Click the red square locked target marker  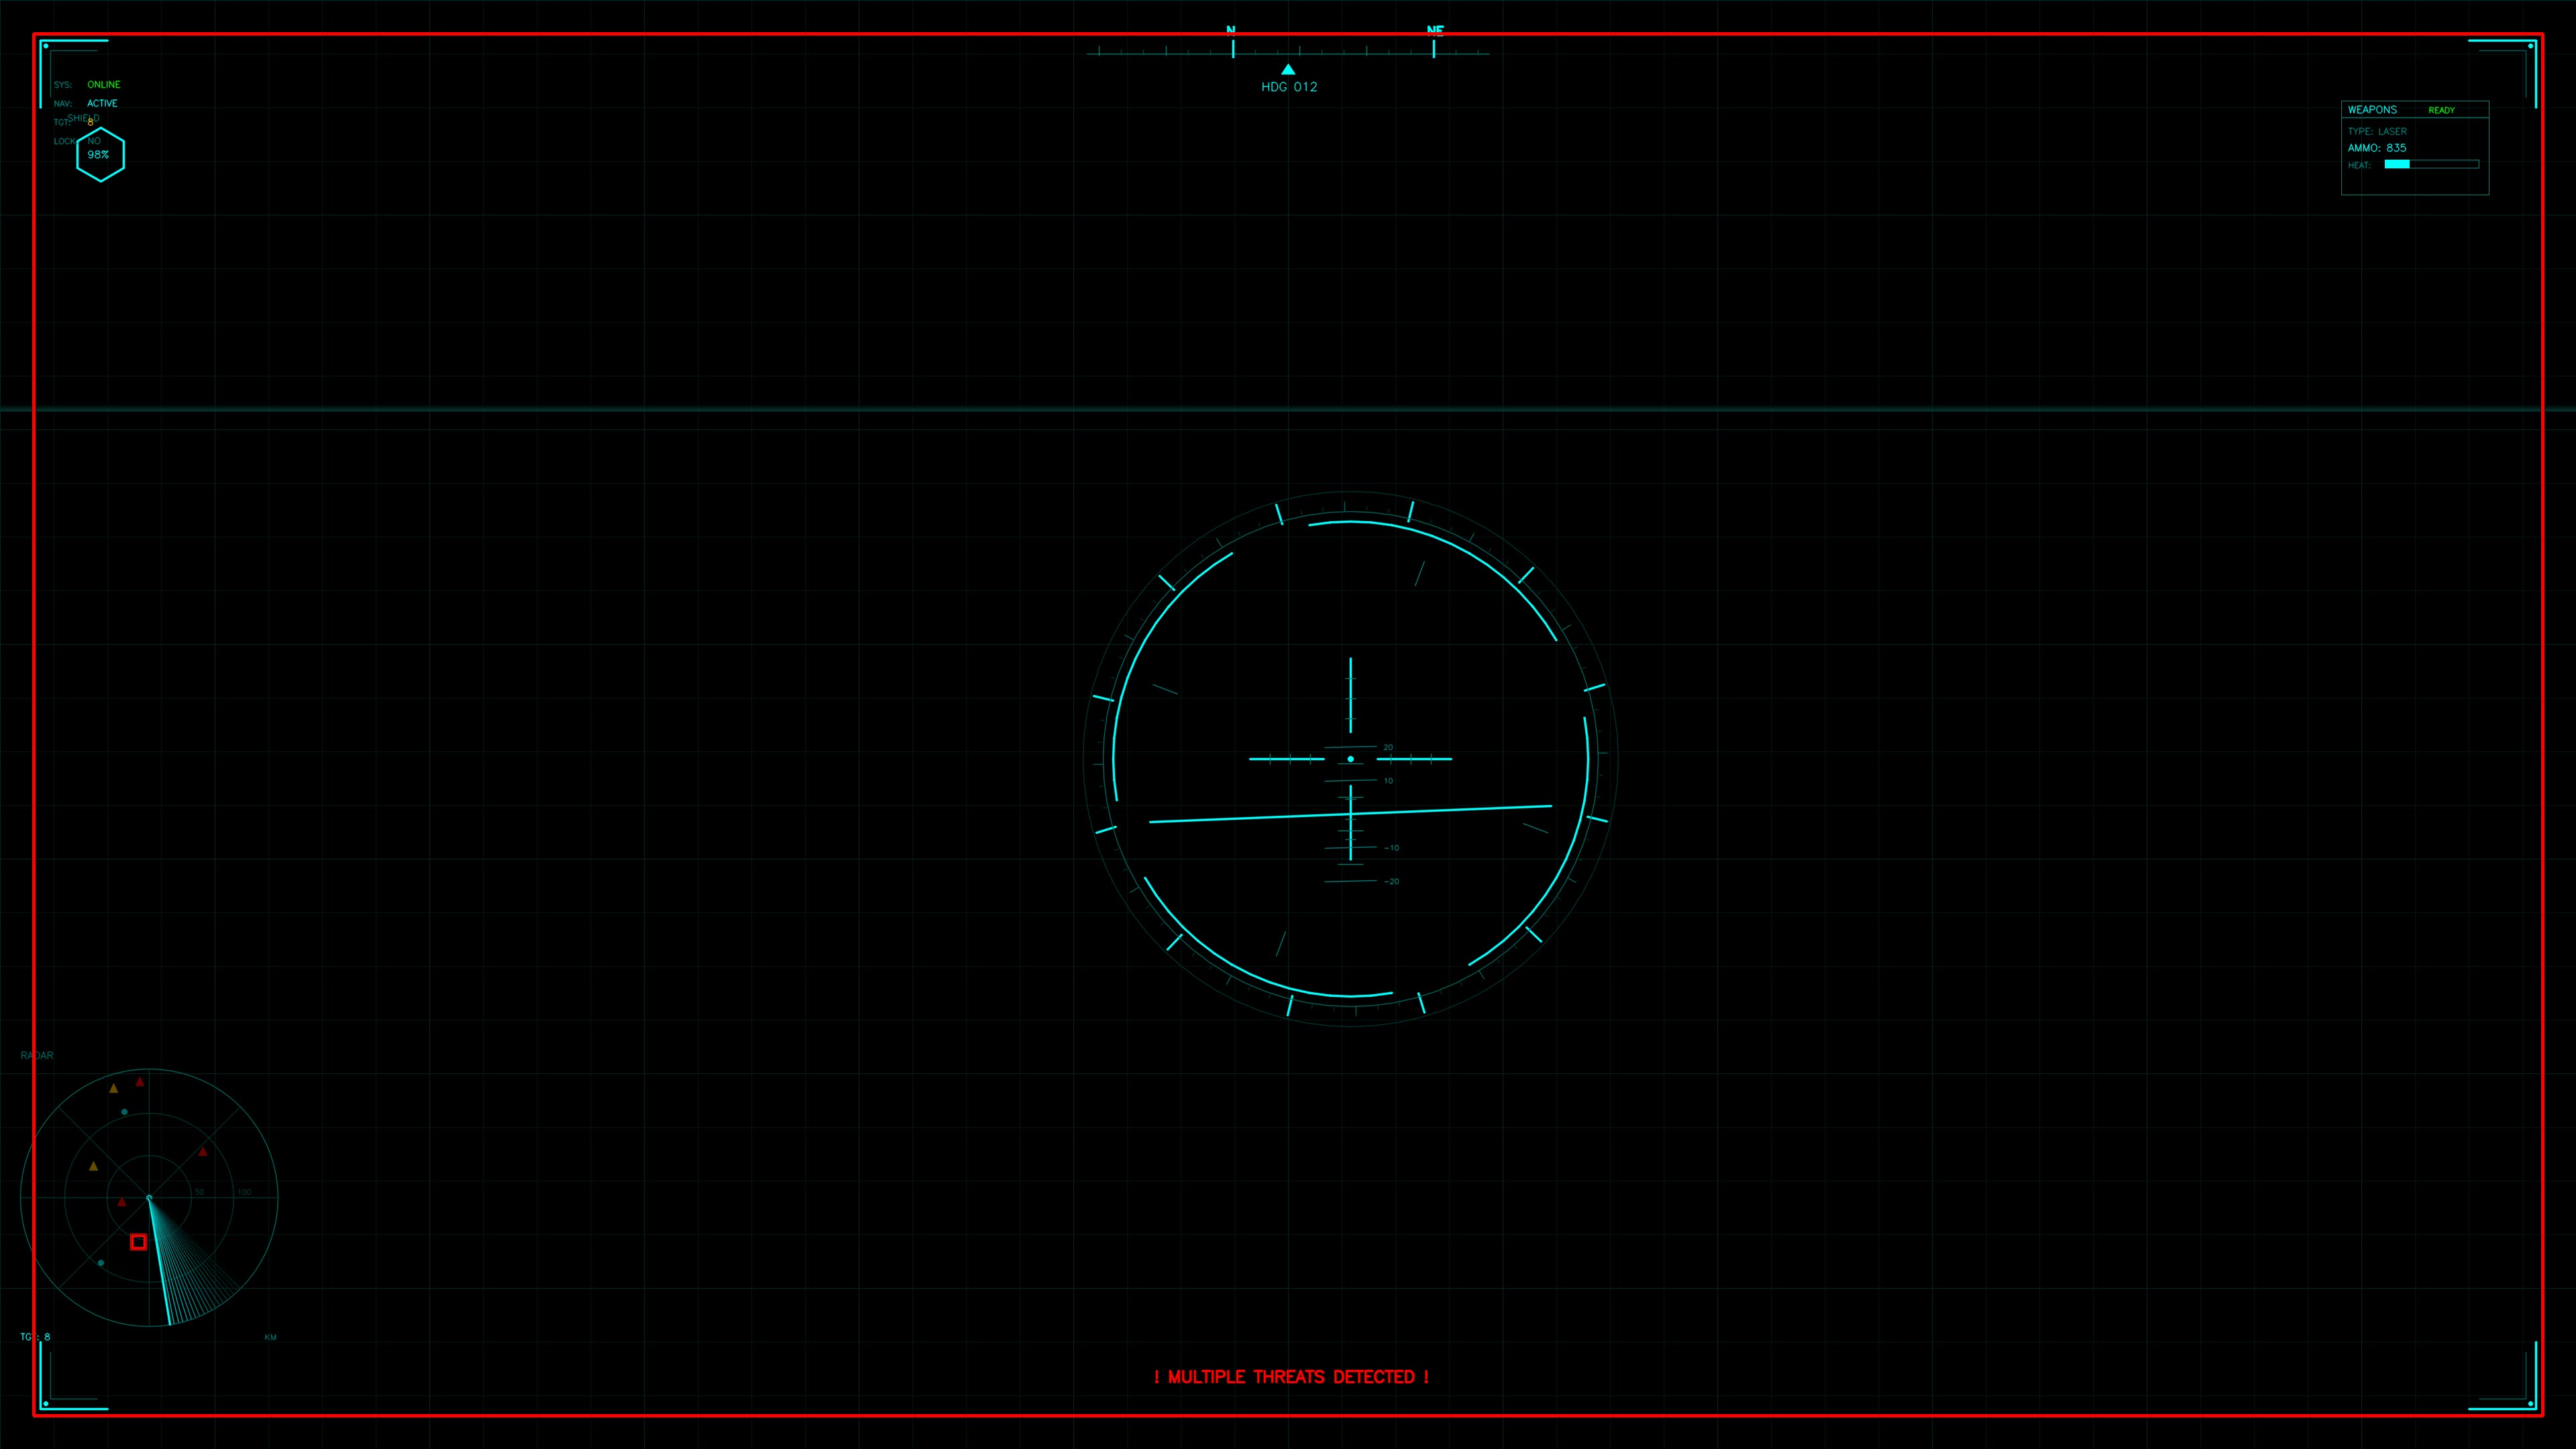click(x=139, y=1242)
